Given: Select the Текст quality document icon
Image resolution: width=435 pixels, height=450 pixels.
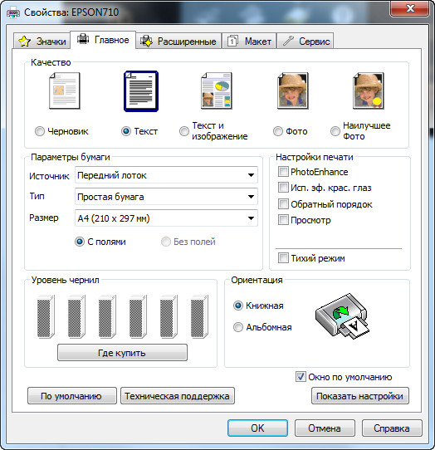Looking at the screenshot, I should pyautogui.click(x=141, y=91).
